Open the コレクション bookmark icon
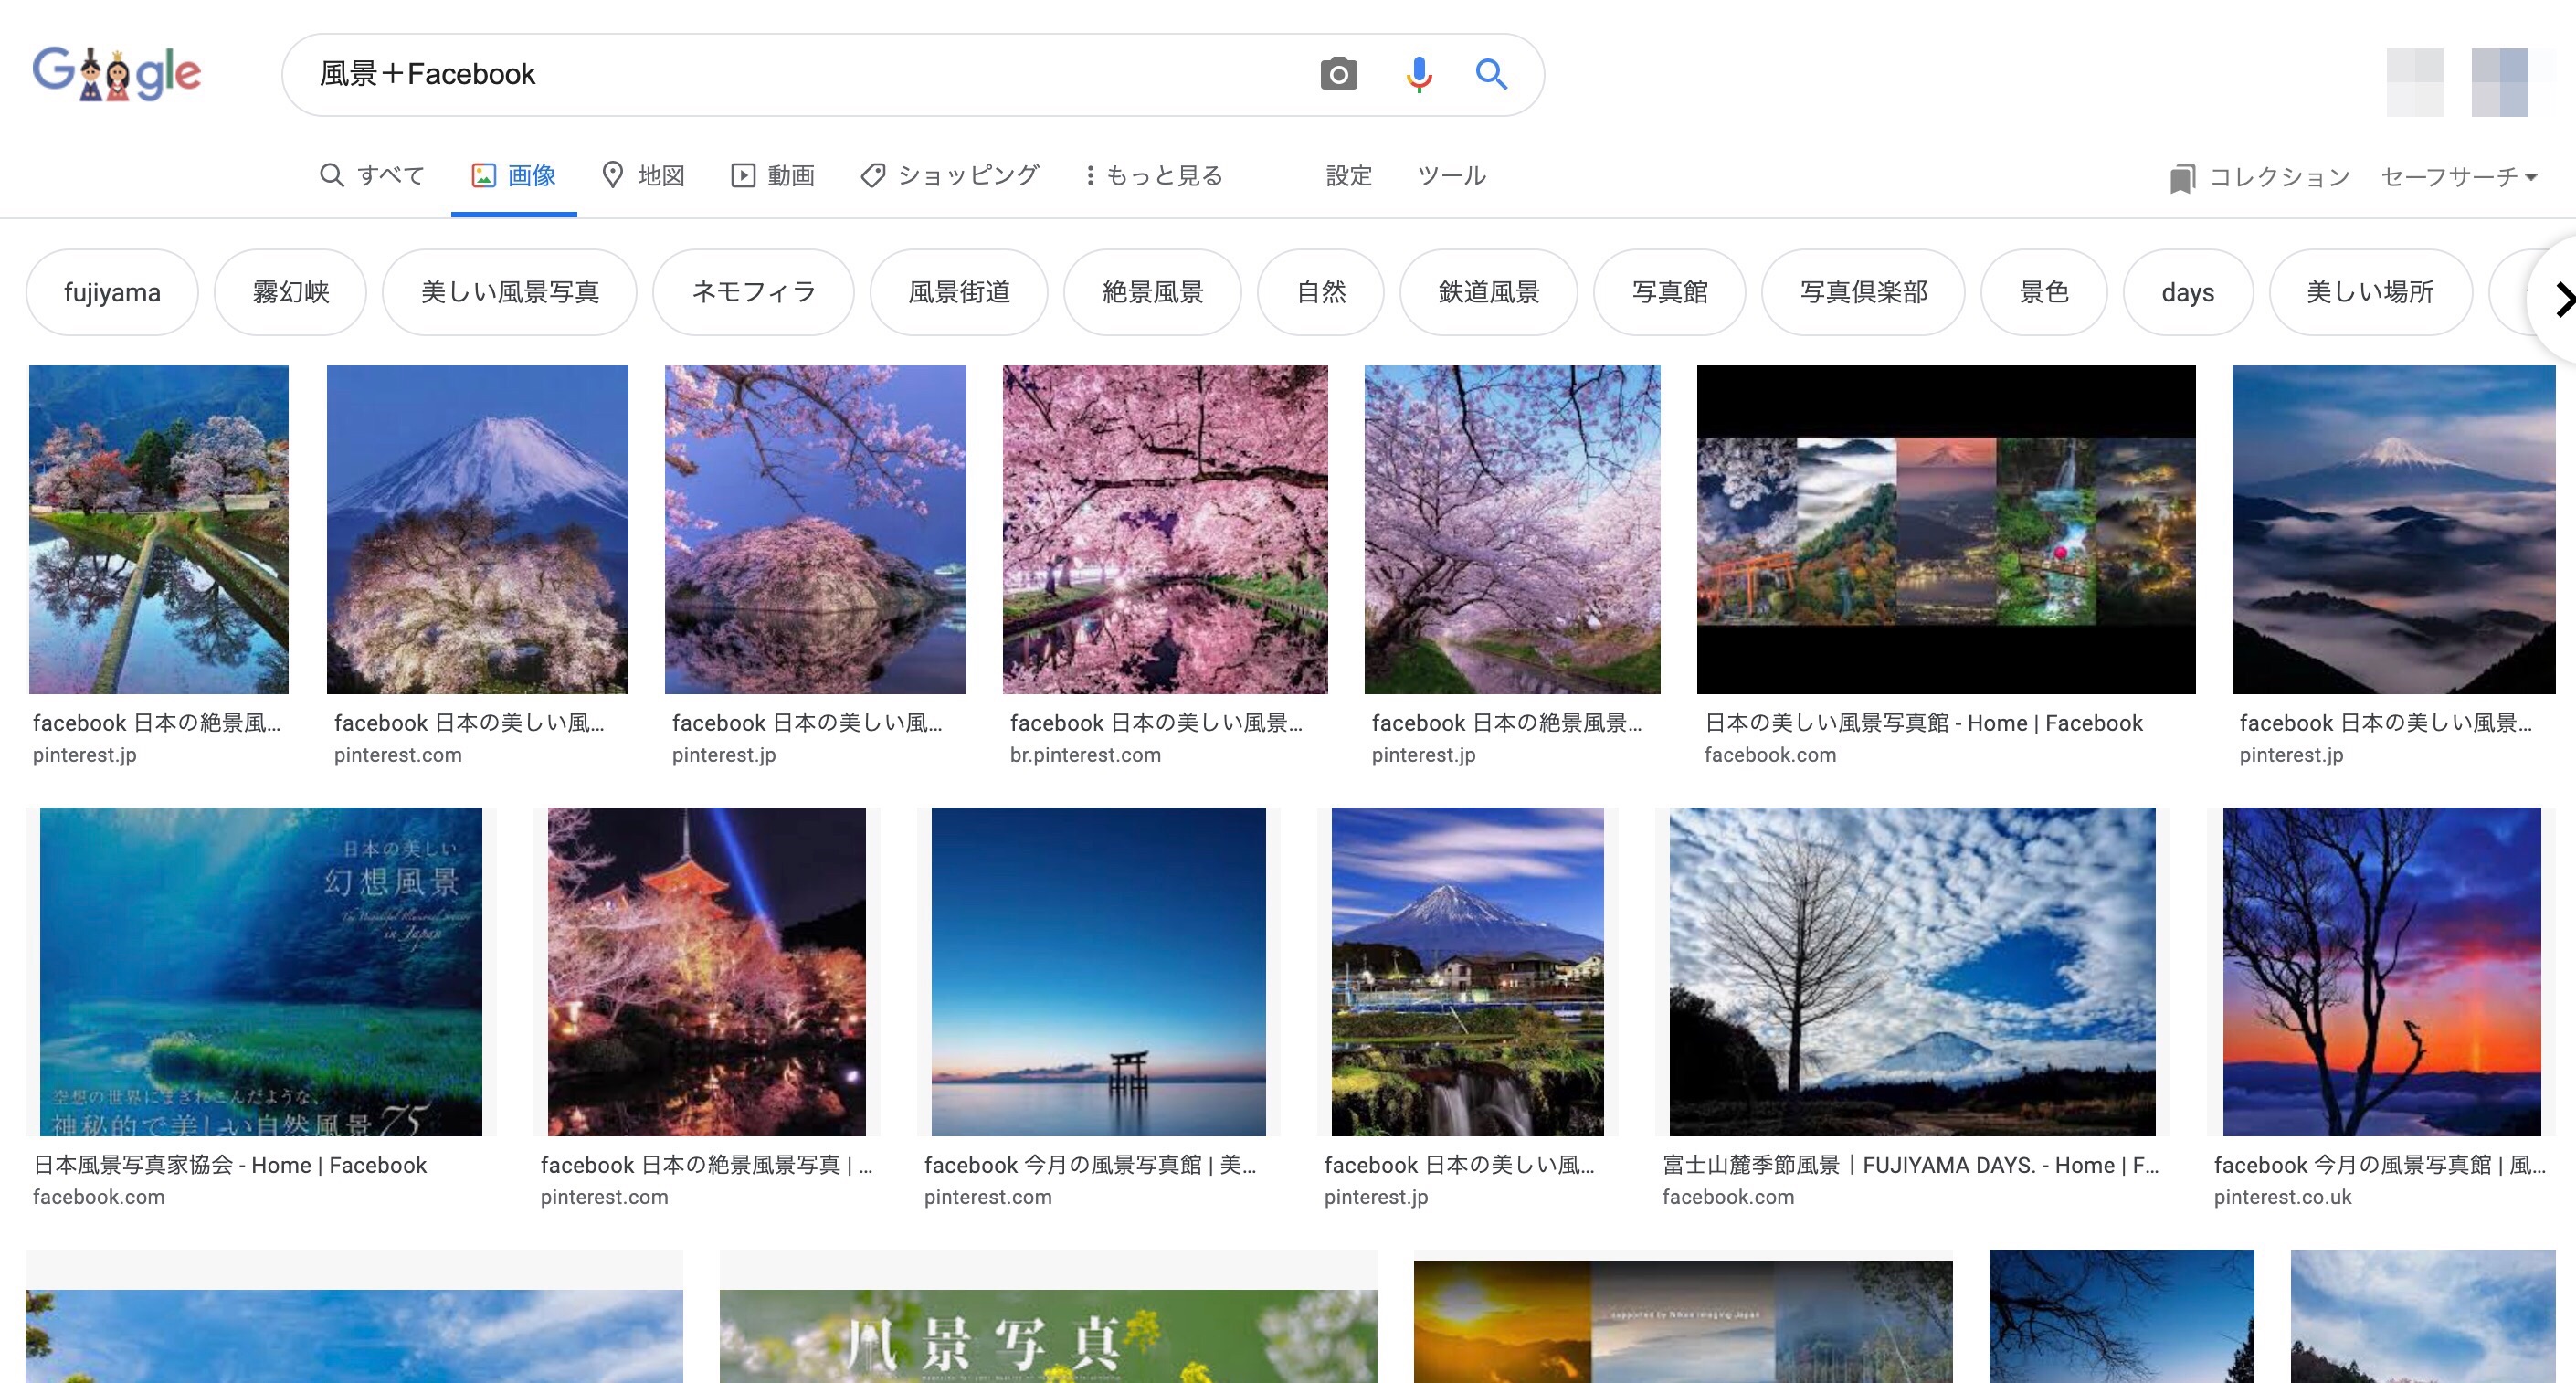Viewport: 2576px width, 1383px height. click(2182, 178)
